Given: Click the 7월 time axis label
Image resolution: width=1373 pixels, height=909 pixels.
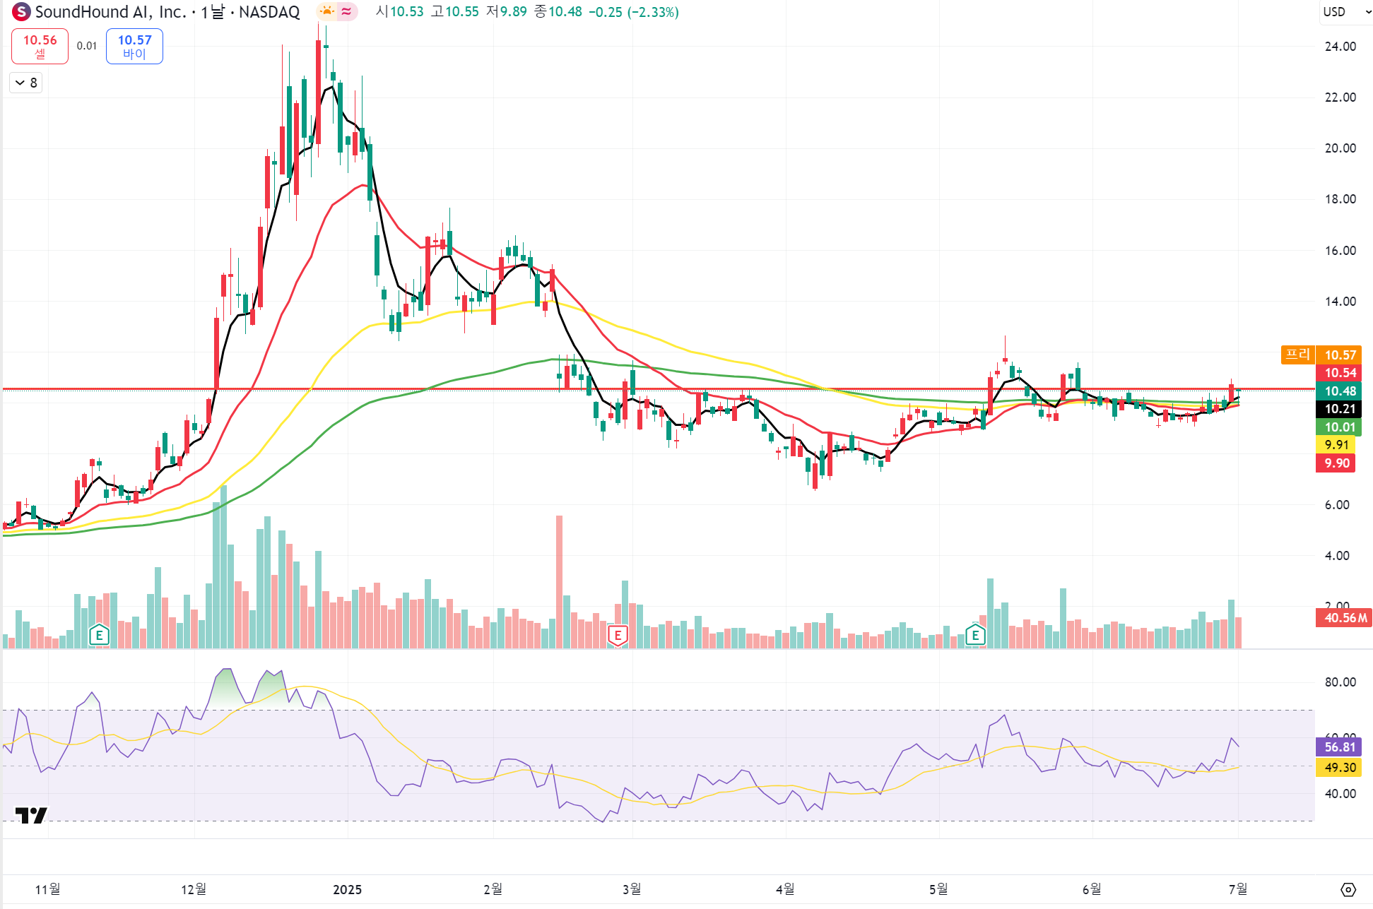Looking at the screenshot, I should [1238, 889].
